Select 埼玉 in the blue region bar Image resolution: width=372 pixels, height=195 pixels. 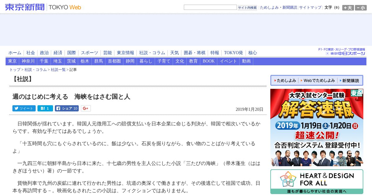[58, 61]
